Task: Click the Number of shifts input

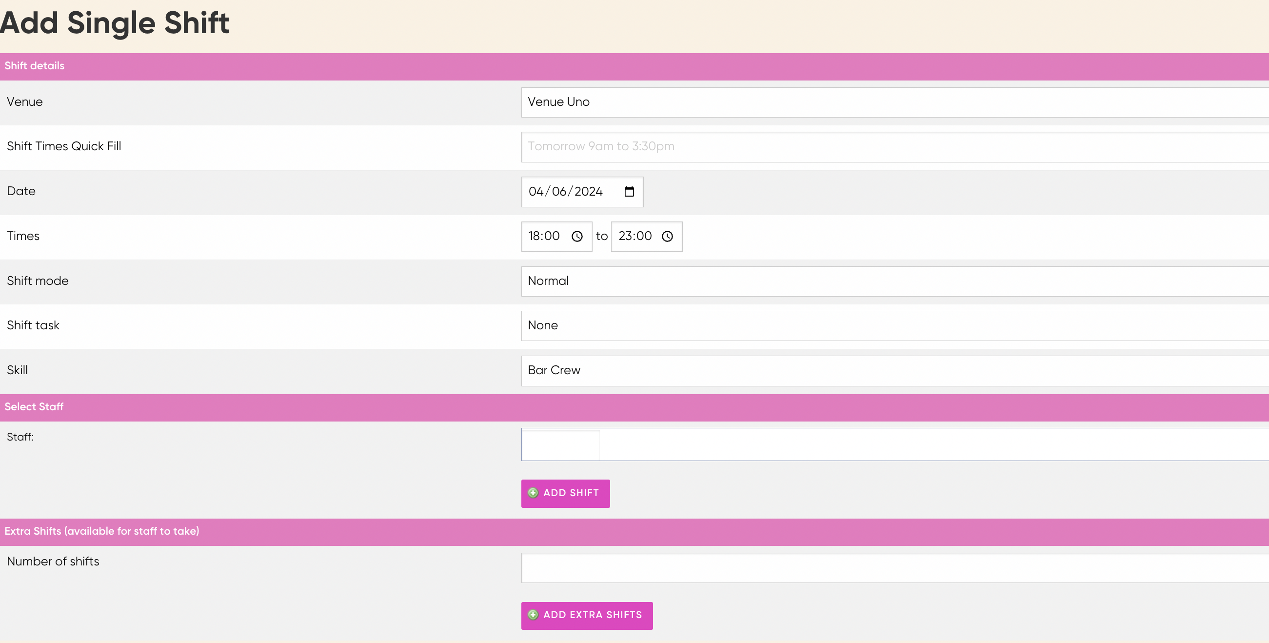Action: click(x=895, y=567)
